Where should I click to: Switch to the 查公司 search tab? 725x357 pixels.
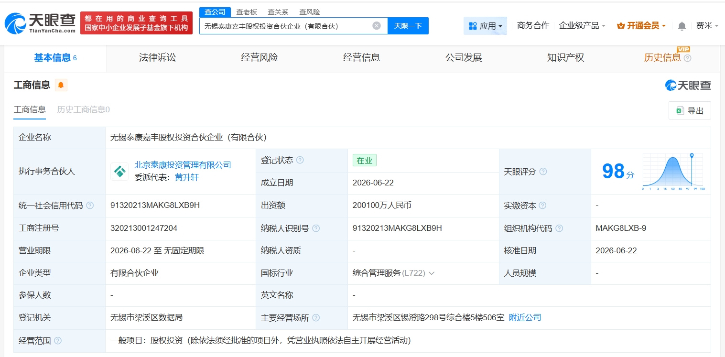pyautogui.click(x=215, y=12)
